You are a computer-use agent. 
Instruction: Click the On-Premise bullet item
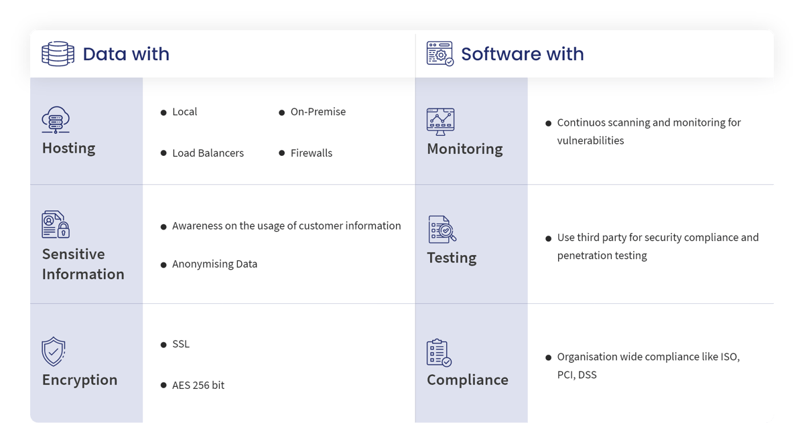318,112
